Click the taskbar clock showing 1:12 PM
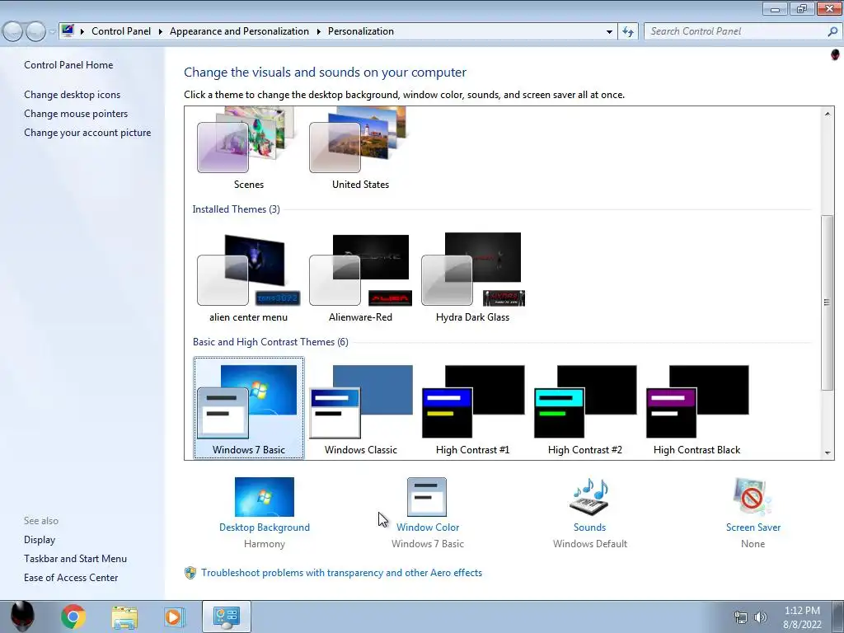This screenshot has width=844, height=633. [x=802, y=617]
